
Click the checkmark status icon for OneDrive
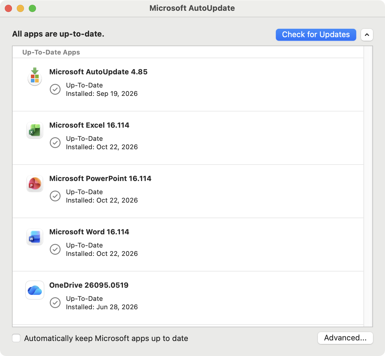pos(55,303)
